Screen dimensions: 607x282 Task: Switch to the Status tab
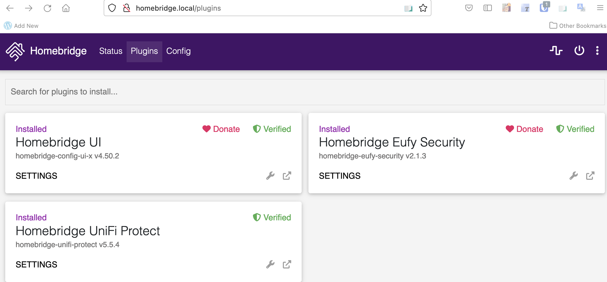point(111,51)
